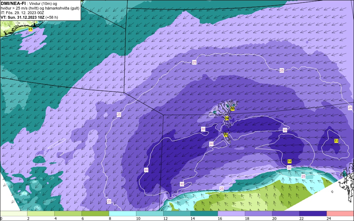The width and height of the screenshot is (354, 221).
Task: Click the yellow 32 gust label
Action: click(x=290, y=161)
